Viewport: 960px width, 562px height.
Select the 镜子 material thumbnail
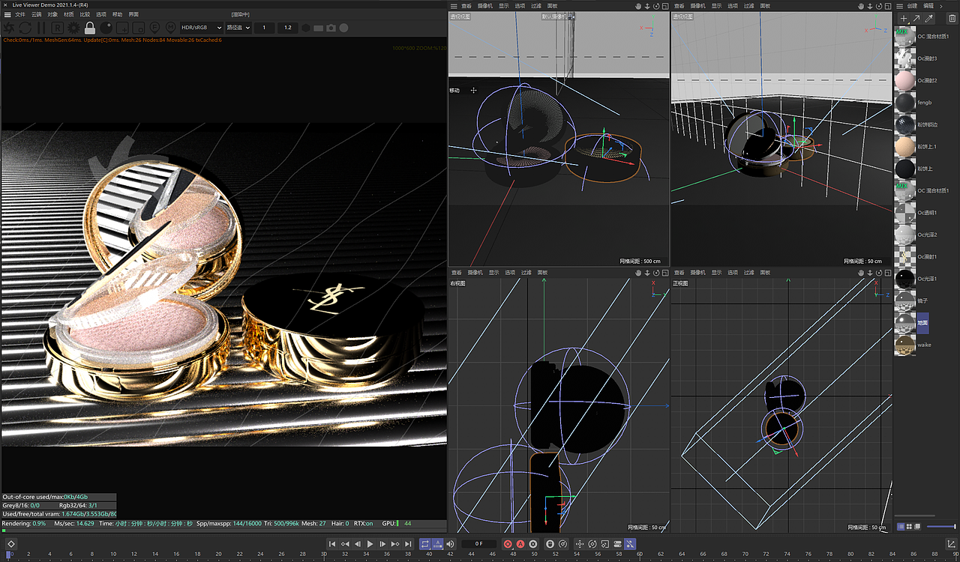coord(905,300)
